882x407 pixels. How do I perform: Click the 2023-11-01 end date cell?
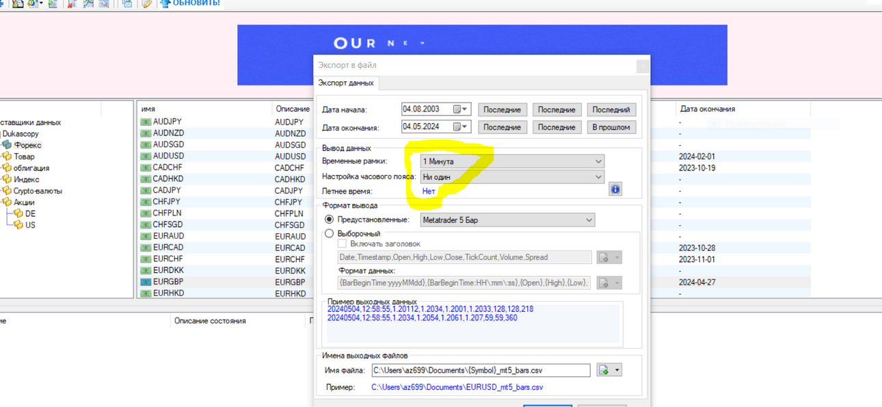point(697,259)
